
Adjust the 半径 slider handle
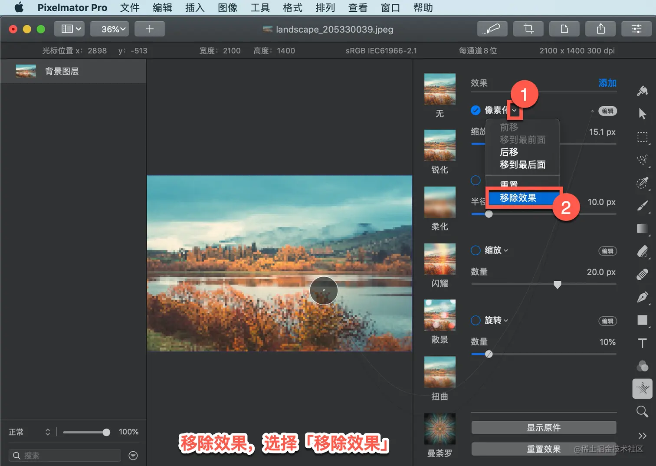(x=489, y=214)
